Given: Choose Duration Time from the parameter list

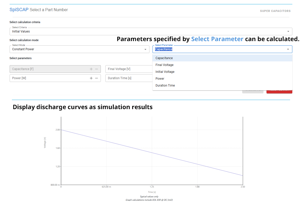Looking at the screenshot, I should coord(222,86).
